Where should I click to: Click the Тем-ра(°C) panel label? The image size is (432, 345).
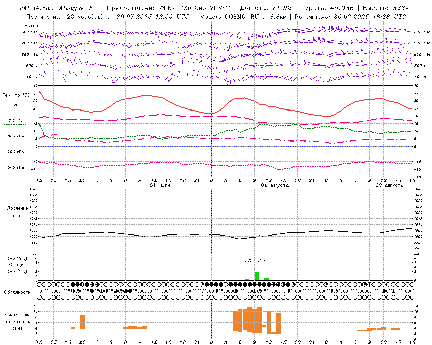(x=16, y=95)
